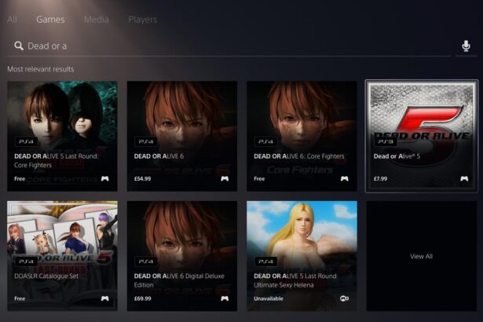Image resolution: width=483 pixels, height=322 pixels.
Task: Open the DEAD OR ALIVE 6 £54.99 game artwork
Action: click(182, 136)
